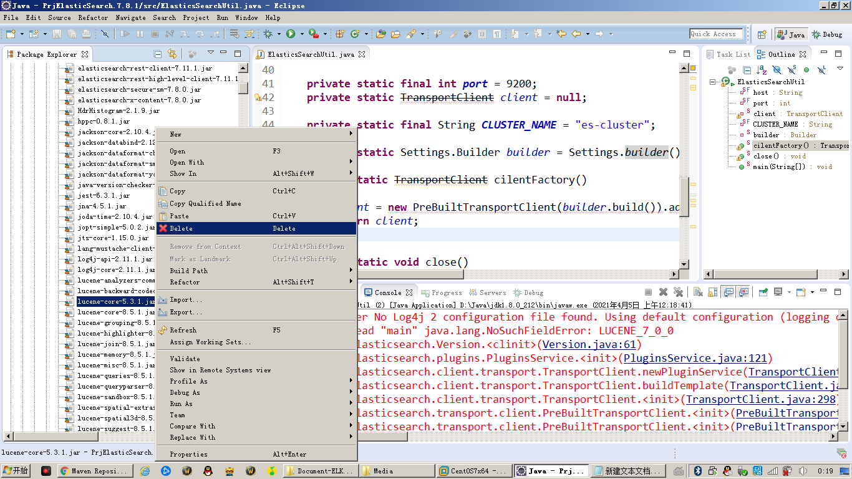Click Next Annotation toolbar icon

514,34
